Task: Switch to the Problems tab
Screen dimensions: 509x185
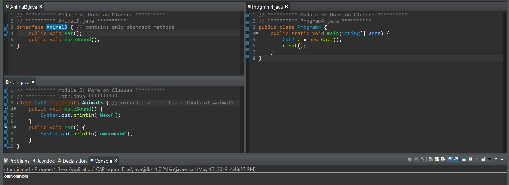Action: [17, 161]
